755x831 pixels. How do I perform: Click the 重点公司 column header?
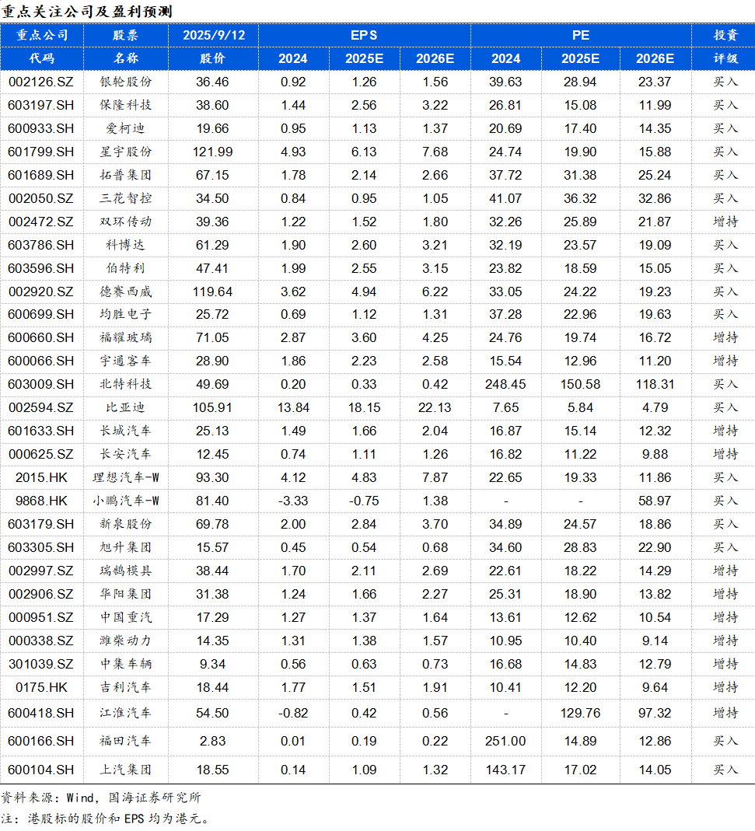(x=42, y=36)
